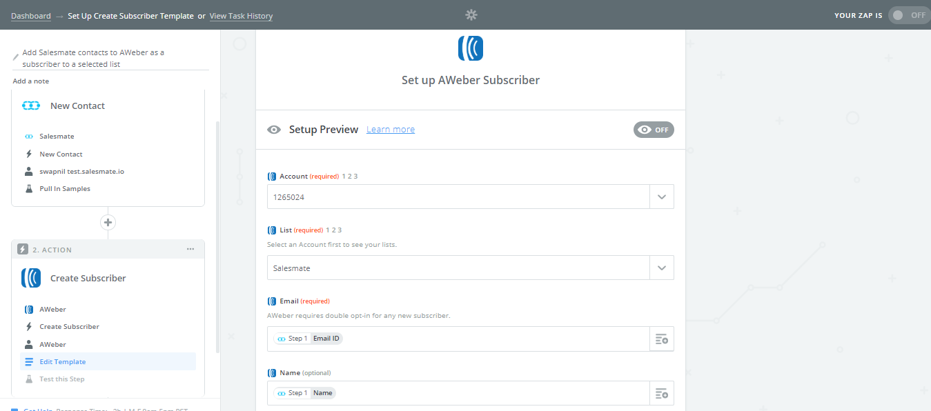This screenshot has height=411, width=931.
Task: Select the Salesmate app icon in New Contact step
Action: 28,136
